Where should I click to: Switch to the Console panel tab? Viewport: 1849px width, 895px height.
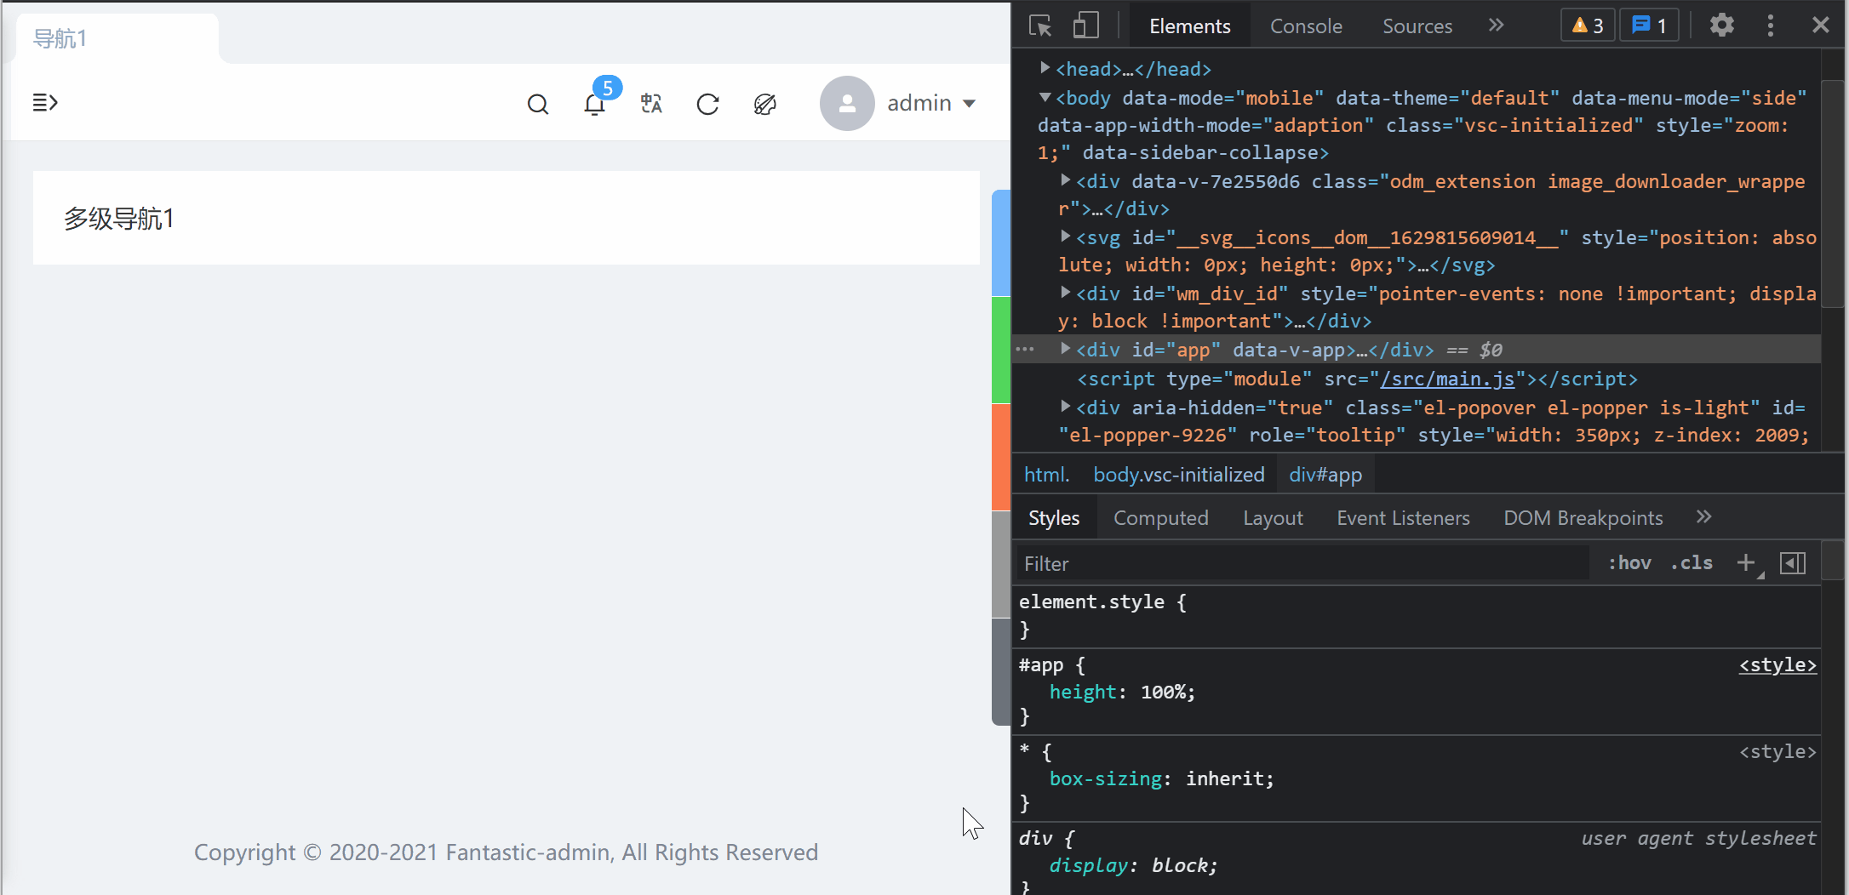tap(1306, 26)
